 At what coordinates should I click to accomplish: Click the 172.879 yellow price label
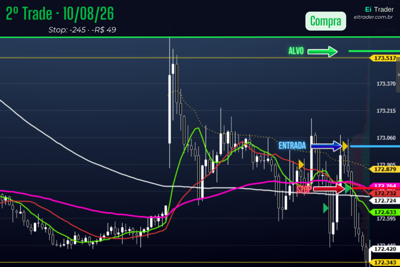point(384,169)
